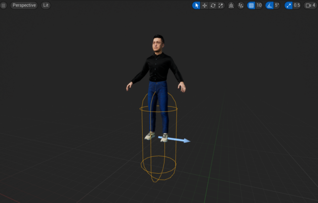318x203 pixels.
Task: Open the scale snap 0.5 dropdown
Action: coord(297,5)
